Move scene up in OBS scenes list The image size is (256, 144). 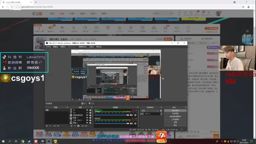coord(54,126)
